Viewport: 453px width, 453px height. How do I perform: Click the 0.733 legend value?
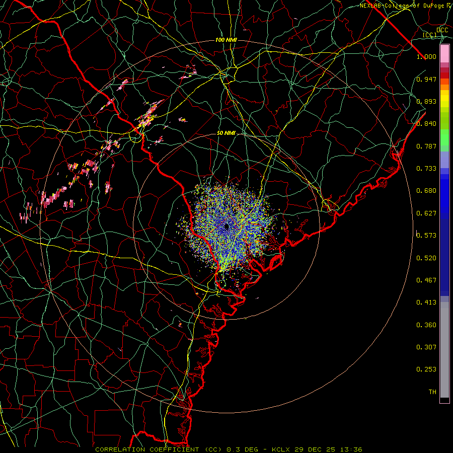(x=426, y=169)
